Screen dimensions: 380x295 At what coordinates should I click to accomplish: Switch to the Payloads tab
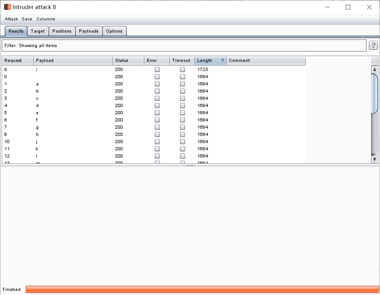coord(89,31)
